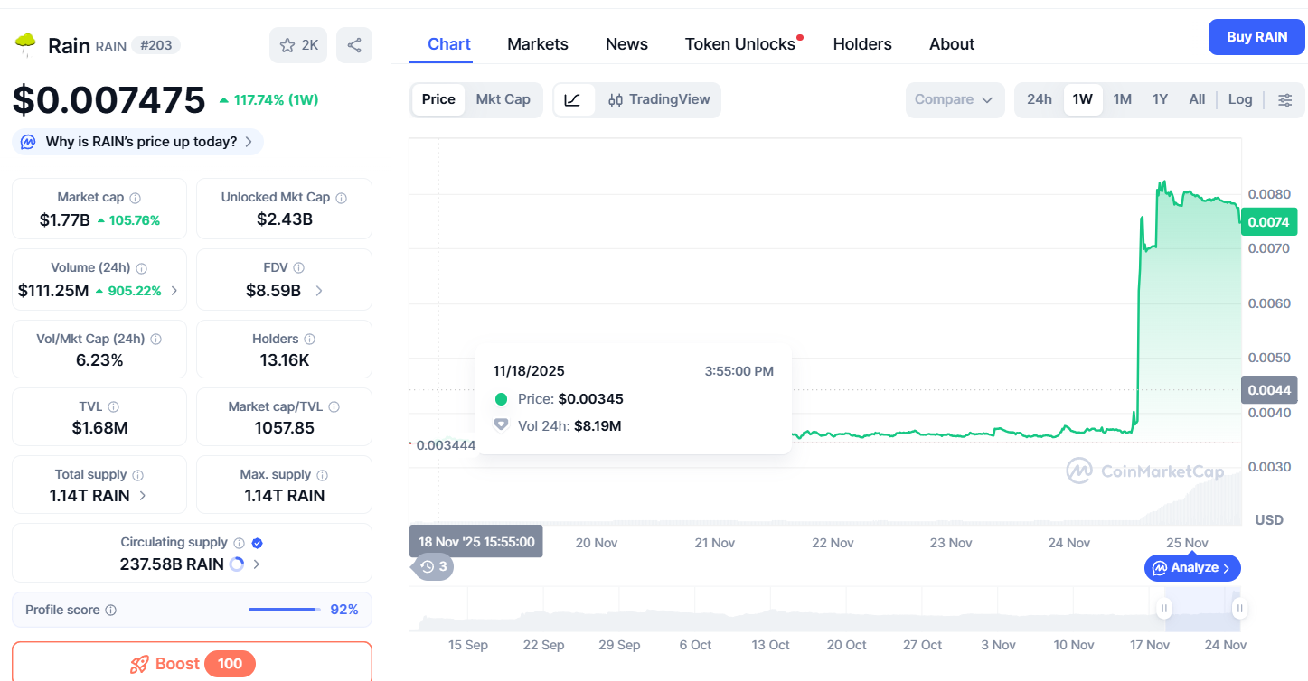Click the 0.0074 current price label

click(1270, 221)
